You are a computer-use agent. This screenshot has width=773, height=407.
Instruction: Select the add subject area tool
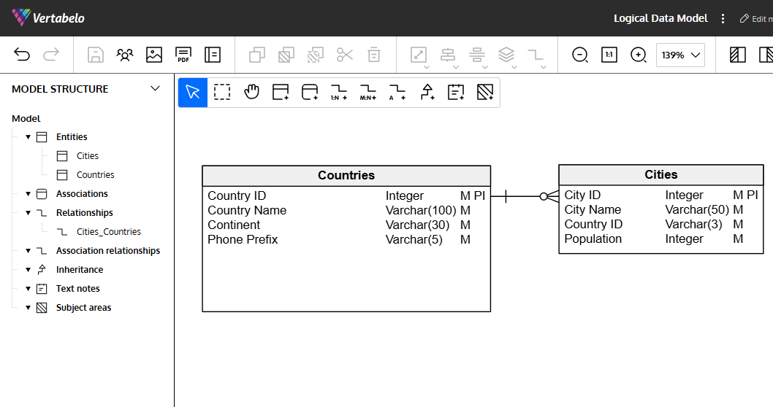(x=485, y=92)
